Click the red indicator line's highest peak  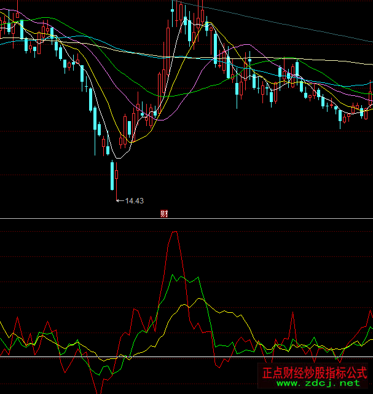[x=175, y=232]
